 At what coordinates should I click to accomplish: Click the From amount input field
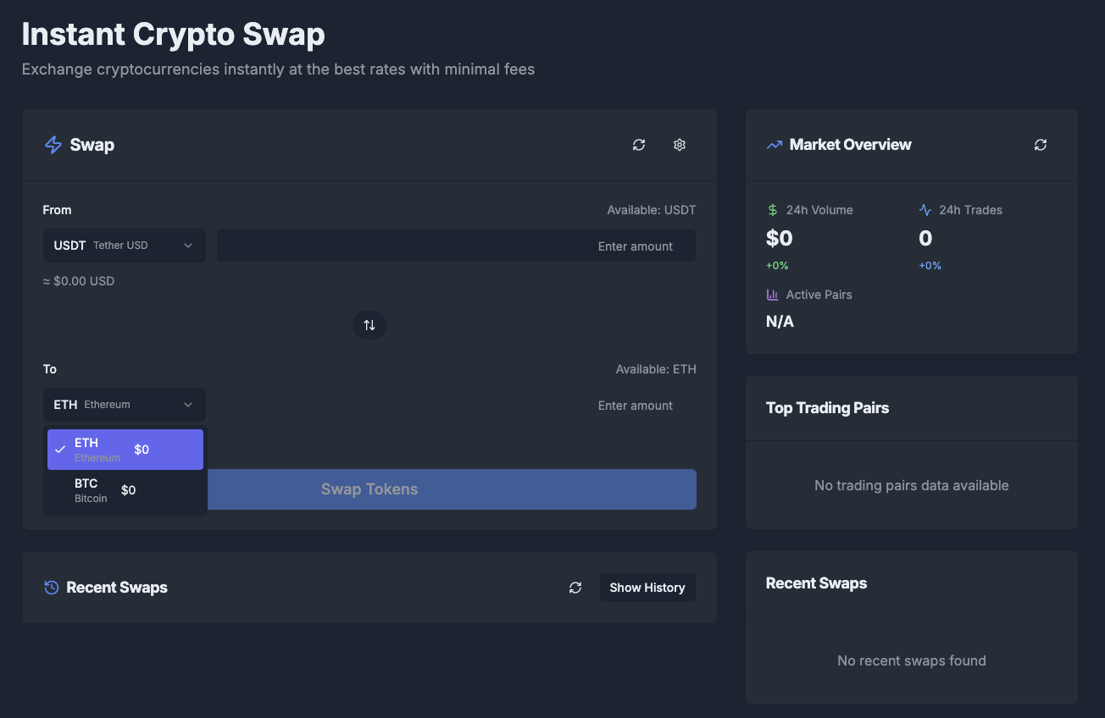click(456, 246)
